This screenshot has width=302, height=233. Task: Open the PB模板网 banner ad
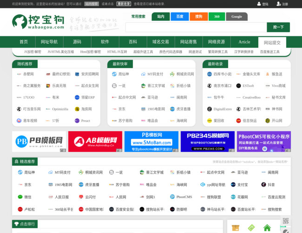39,141
